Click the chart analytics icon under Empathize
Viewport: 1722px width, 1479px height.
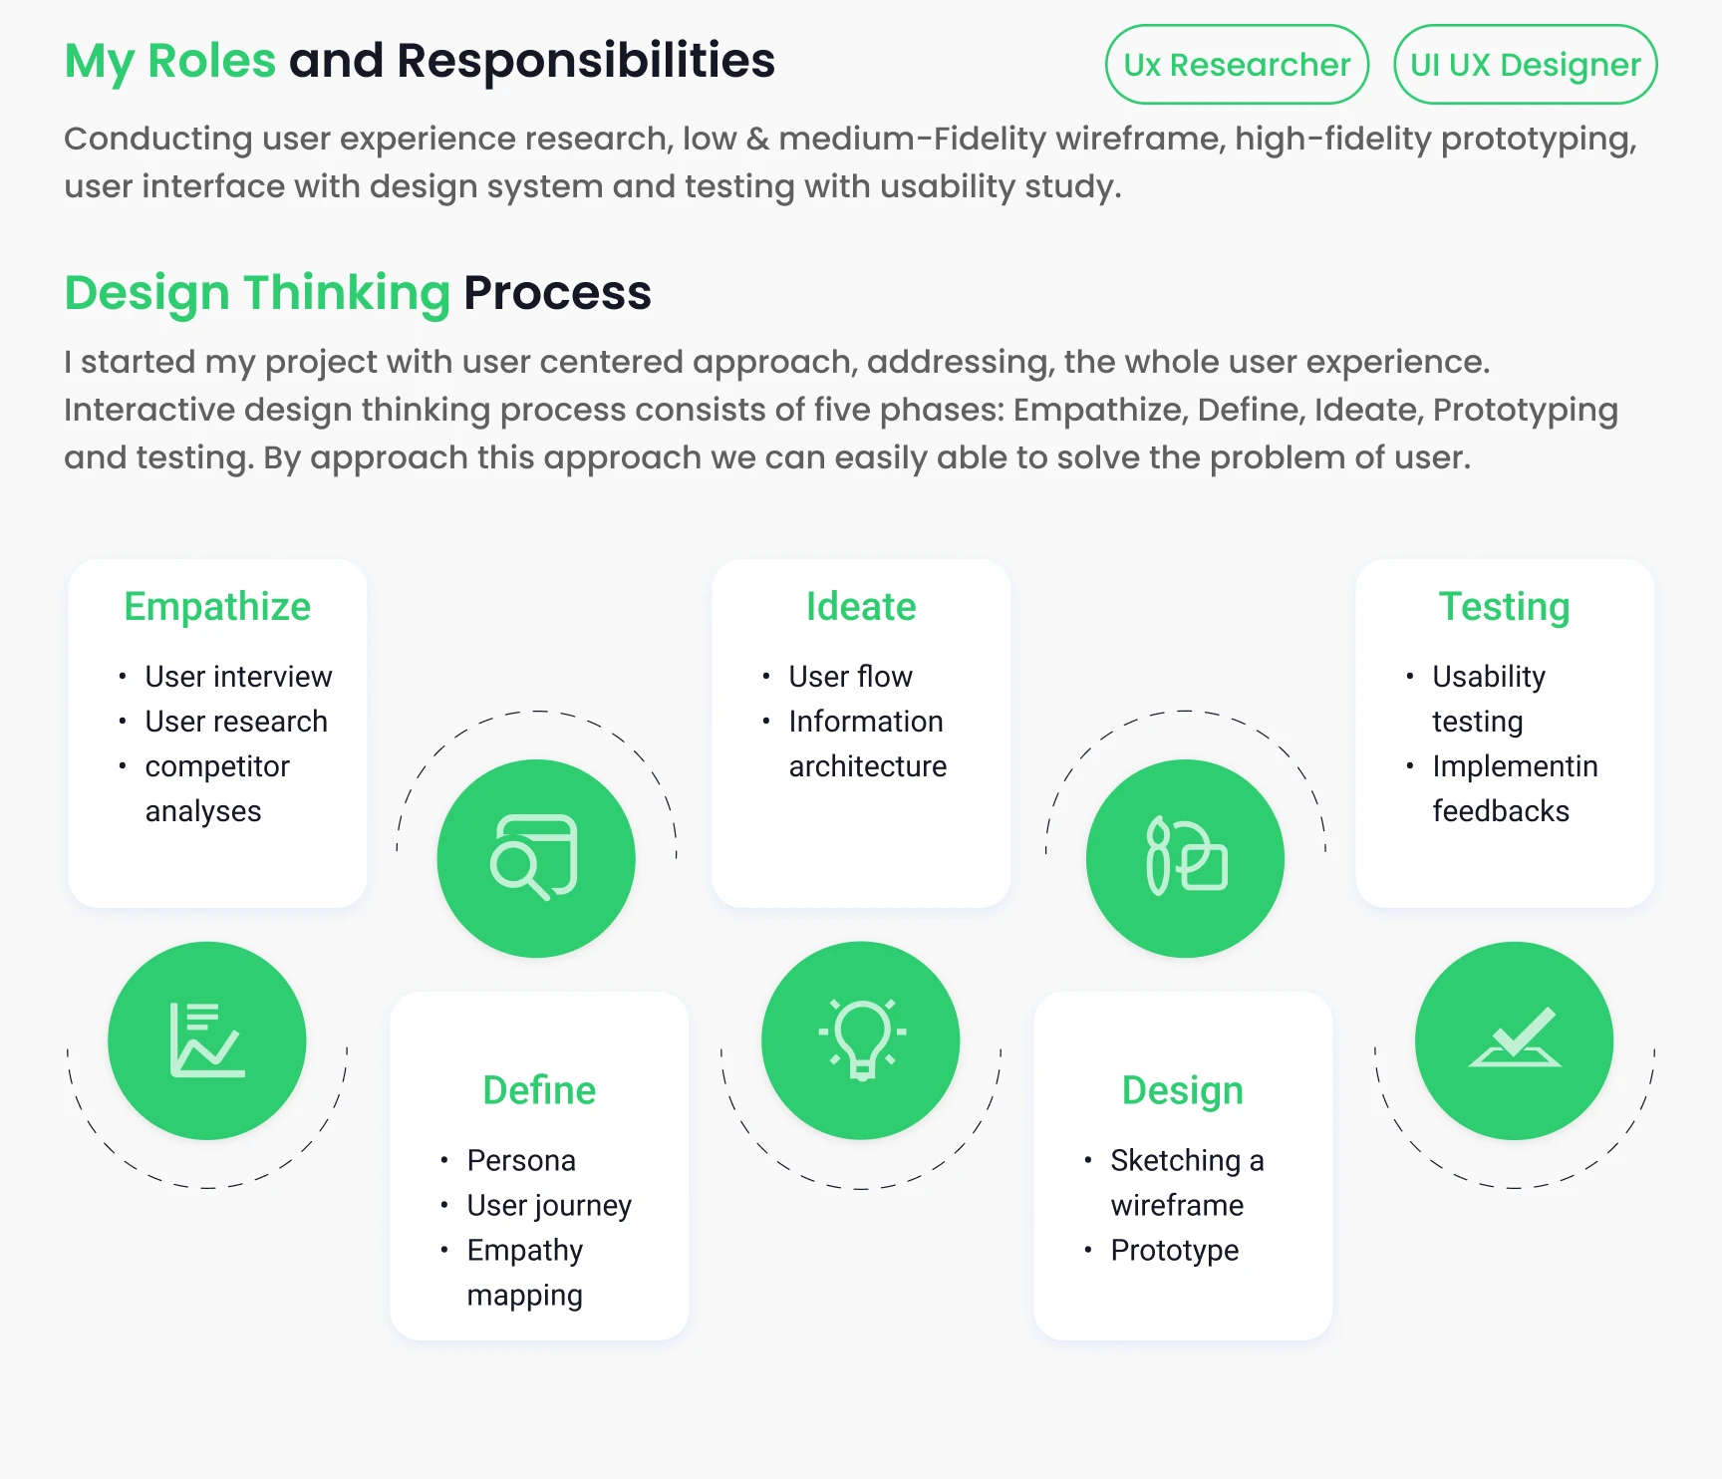[207, 1040]
